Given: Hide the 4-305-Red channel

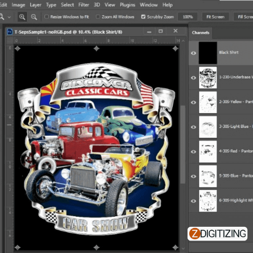Looking at the screenshot, I should (194, 152).
